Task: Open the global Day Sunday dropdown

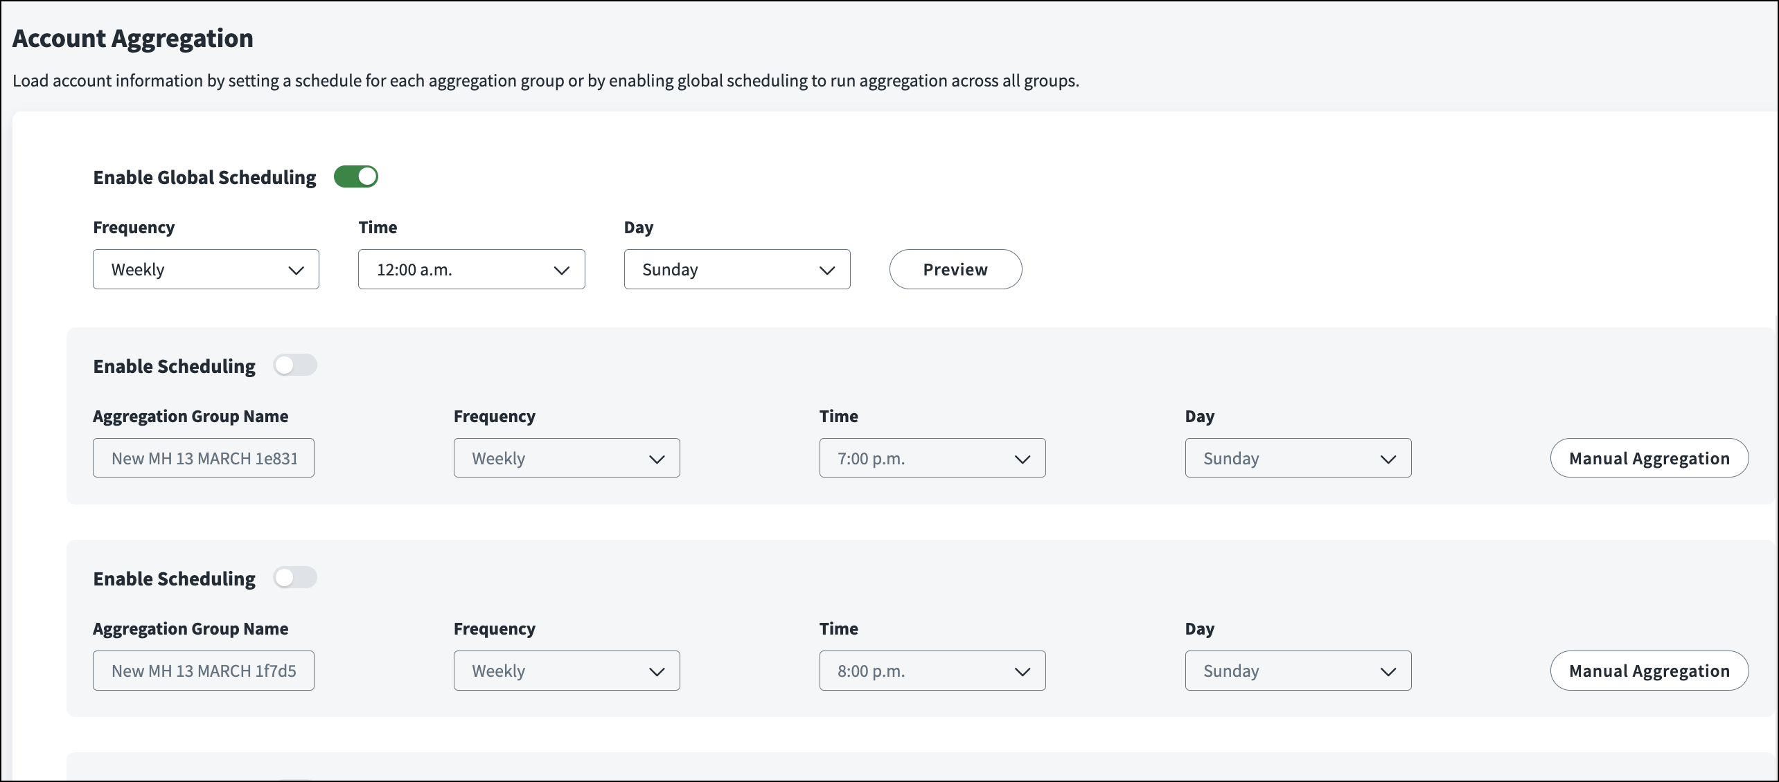Action: tap(736, 269)
